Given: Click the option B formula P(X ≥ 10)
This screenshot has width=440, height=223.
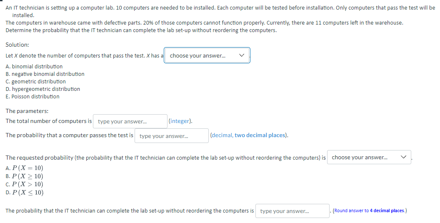Looking at the screenshot, I should [x=28, y=176].
